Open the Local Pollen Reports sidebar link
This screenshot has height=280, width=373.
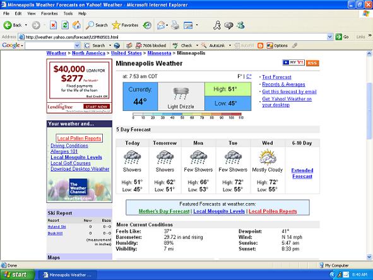(80, 138)
